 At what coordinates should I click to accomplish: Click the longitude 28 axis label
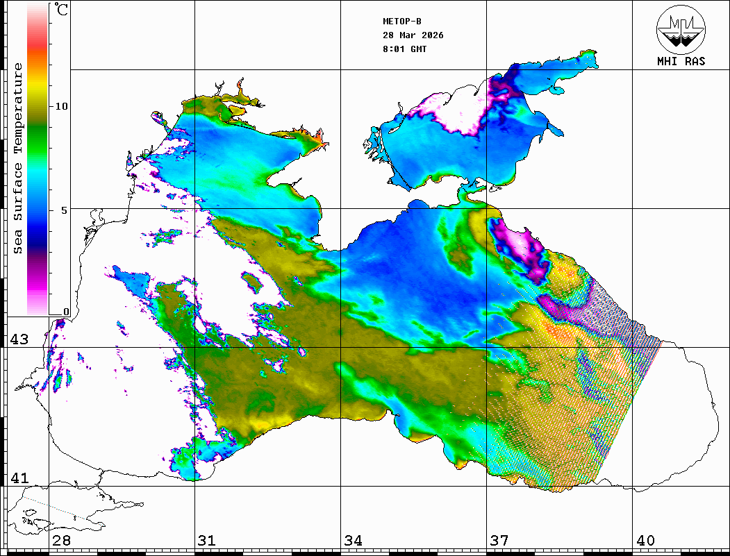click(61, 541)
